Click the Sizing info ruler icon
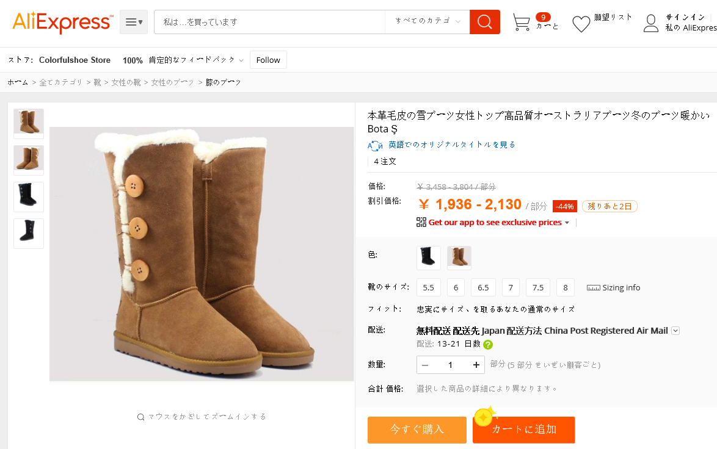The width and height of the screenshot is (717, 449). click(x=593, y=288)
